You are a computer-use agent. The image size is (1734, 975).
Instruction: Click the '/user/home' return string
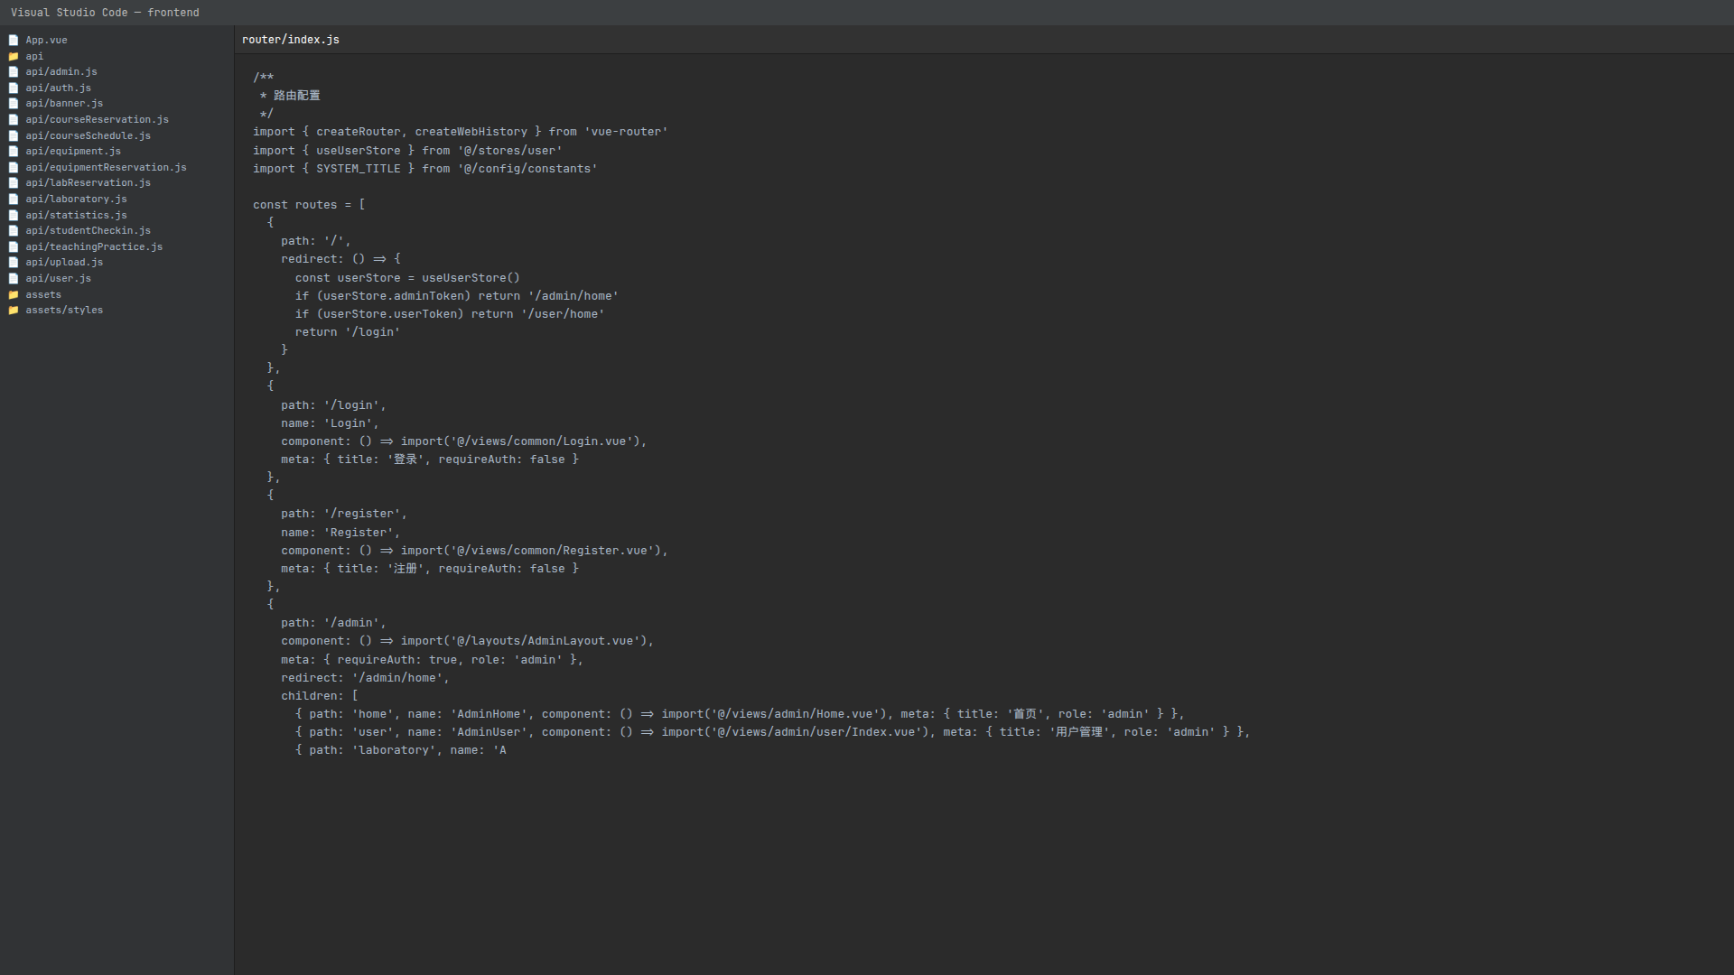click(563, 314)
